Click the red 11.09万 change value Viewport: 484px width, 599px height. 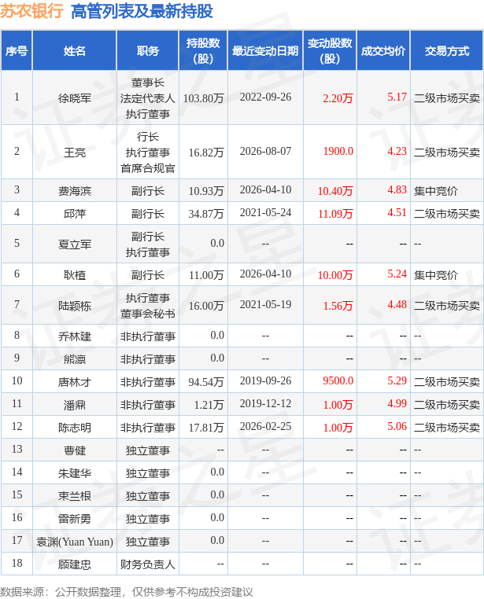(x=335, y=214)
